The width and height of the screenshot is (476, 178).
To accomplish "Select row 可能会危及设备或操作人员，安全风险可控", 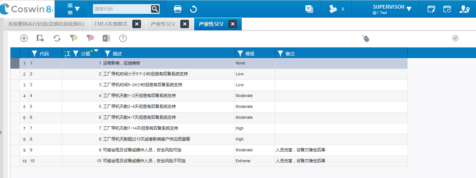I will [x=209, y=150].
